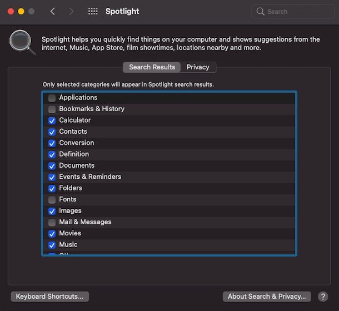Select the Search Results tab
339x311 pixels.
coord(152,67)
